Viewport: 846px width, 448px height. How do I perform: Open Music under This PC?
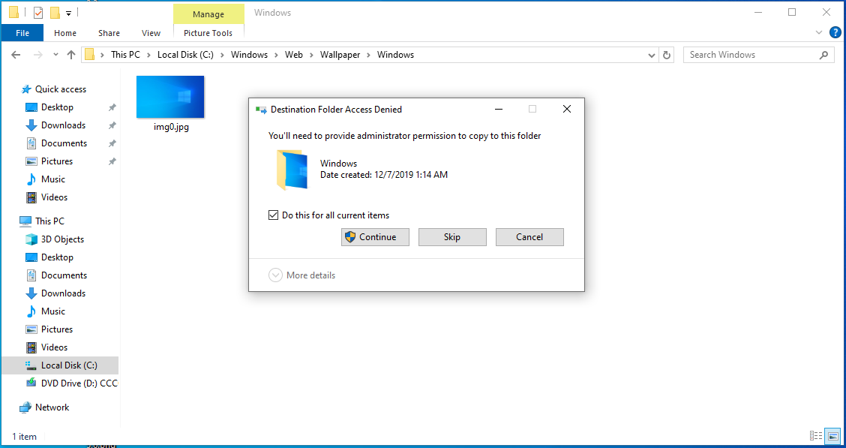pyautogui.click(x=52, y=311)
